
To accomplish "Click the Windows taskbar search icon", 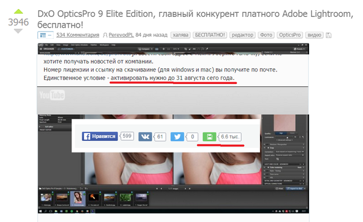I will click(45, 211).
